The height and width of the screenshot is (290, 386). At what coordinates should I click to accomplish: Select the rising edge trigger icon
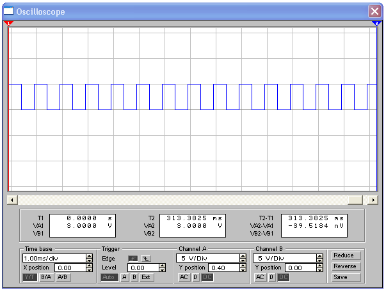pos(133,259)
